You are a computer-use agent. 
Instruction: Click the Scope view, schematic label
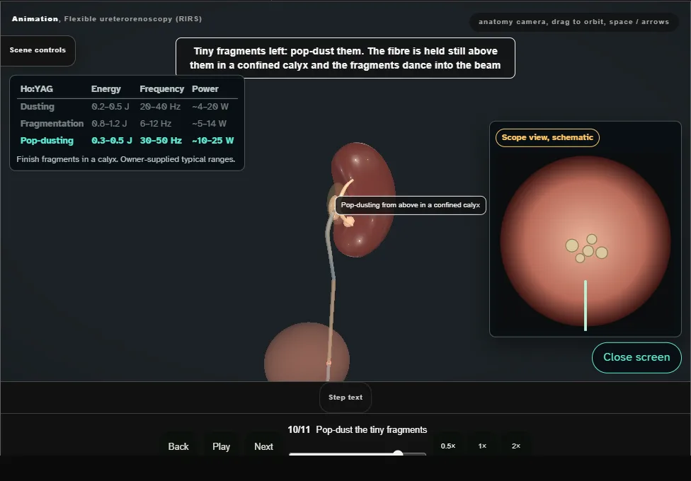(547, 137)
